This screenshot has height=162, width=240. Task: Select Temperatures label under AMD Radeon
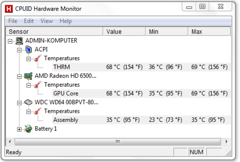pyautogui.click(x=62, y=85)
